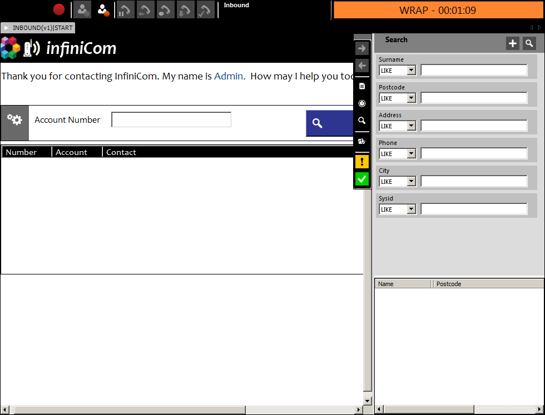Focus the Postcode search text field
This screenshot has width=545, height=415.
474,98
